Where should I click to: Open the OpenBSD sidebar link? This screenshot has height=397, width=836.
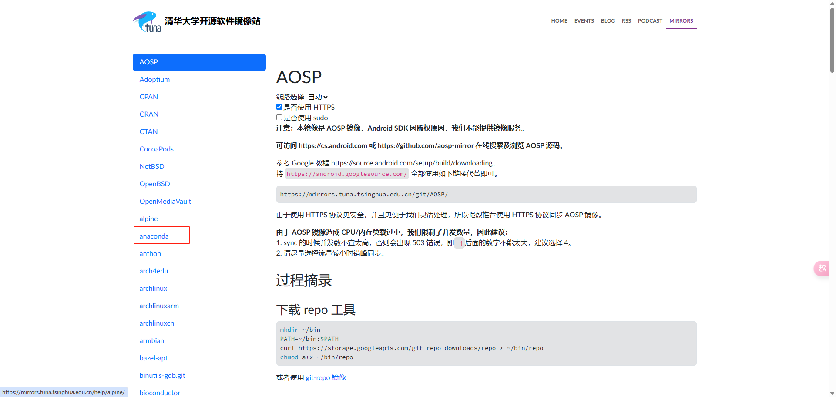[154, 184]
